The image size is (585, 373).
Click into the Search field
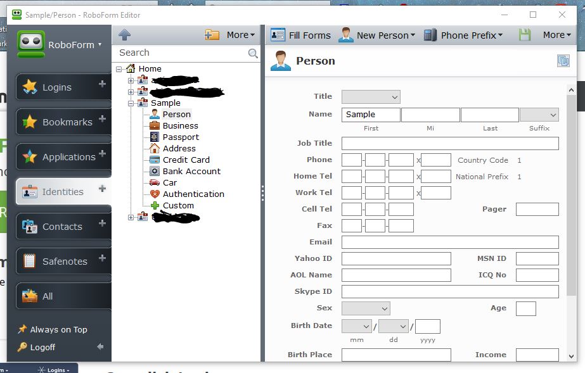click(x=182, y=53)
